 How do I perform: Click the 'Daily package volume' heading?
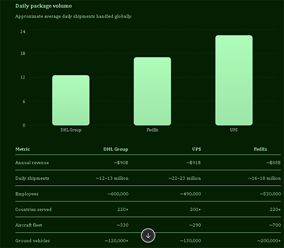(x=44, y=6)
